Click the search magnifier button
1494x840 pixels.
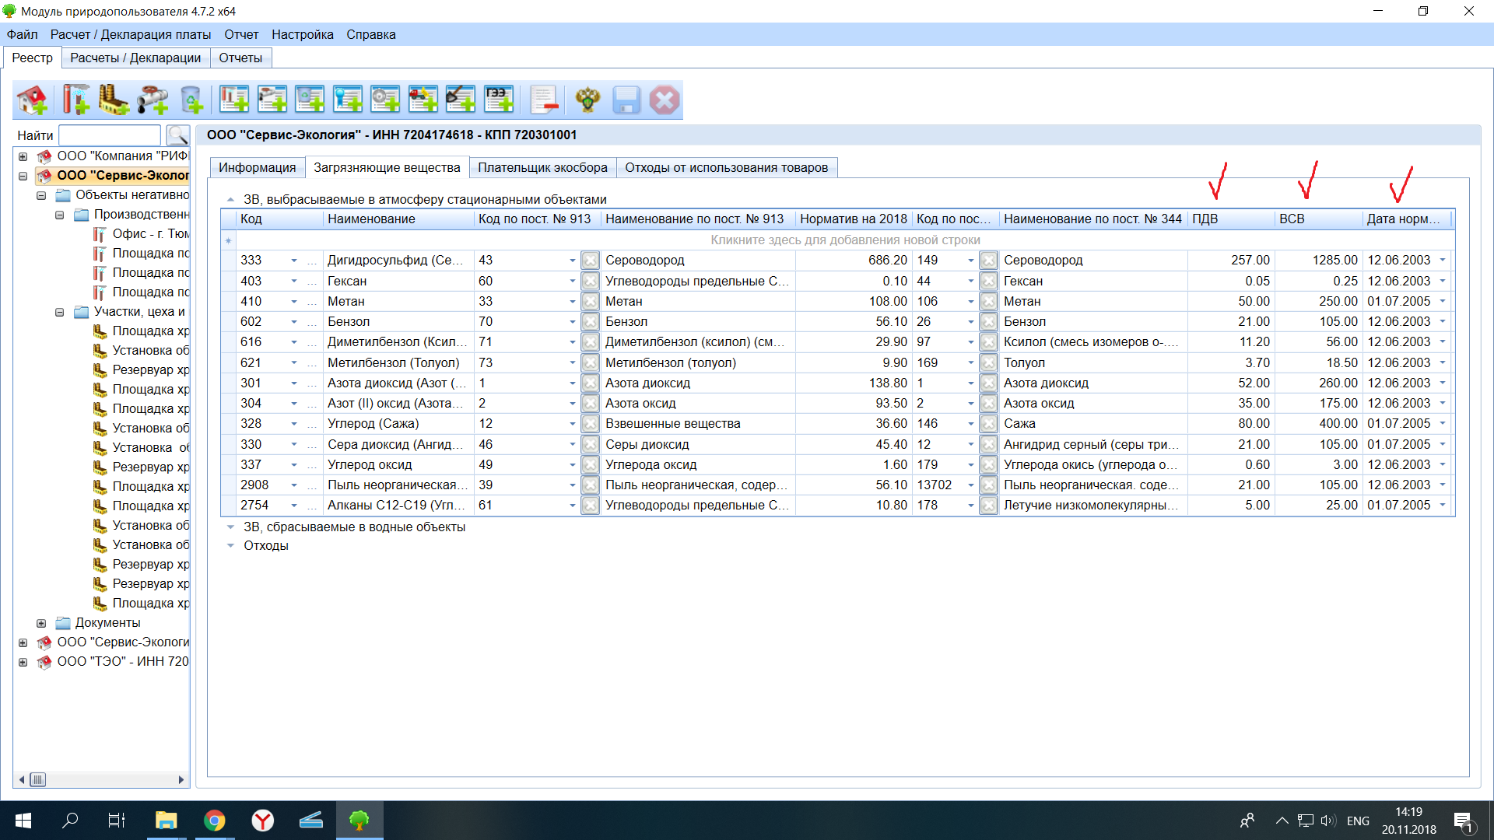click(x=178, y=135)
